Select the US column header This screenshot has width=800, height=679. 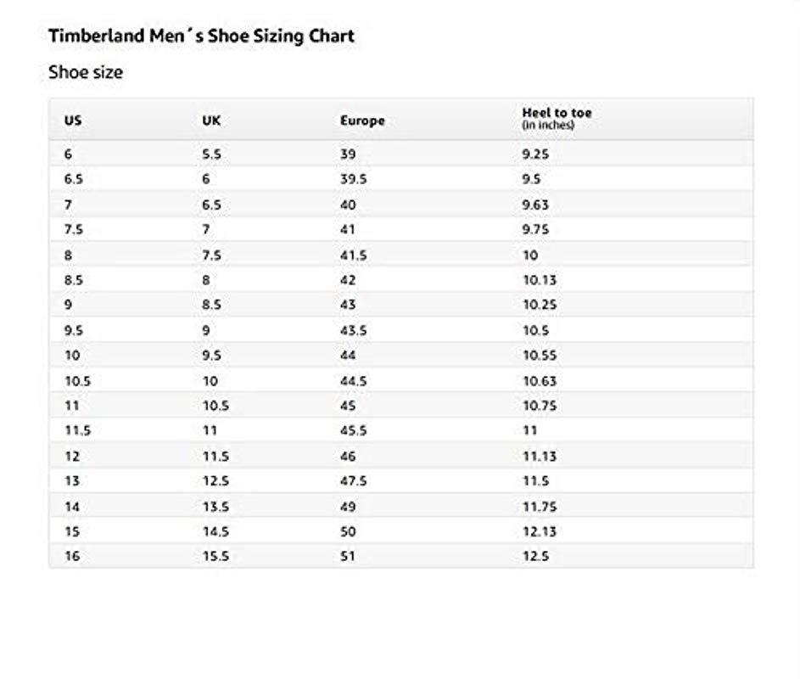click(x=73, y=121)
